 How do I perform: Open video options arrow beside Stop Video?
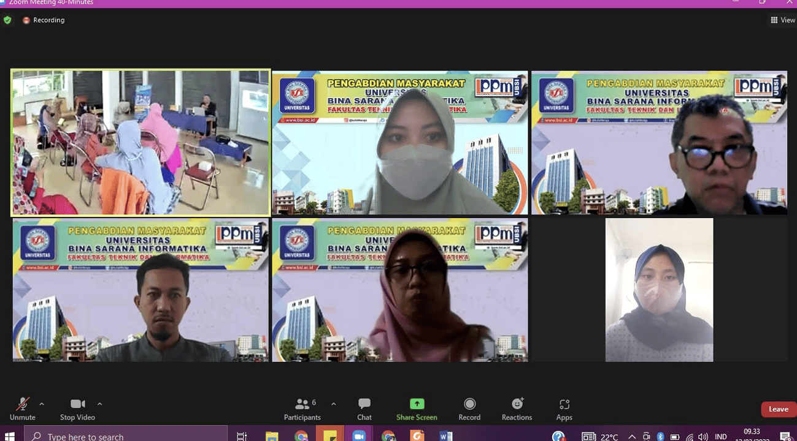(x=99, y=404)
